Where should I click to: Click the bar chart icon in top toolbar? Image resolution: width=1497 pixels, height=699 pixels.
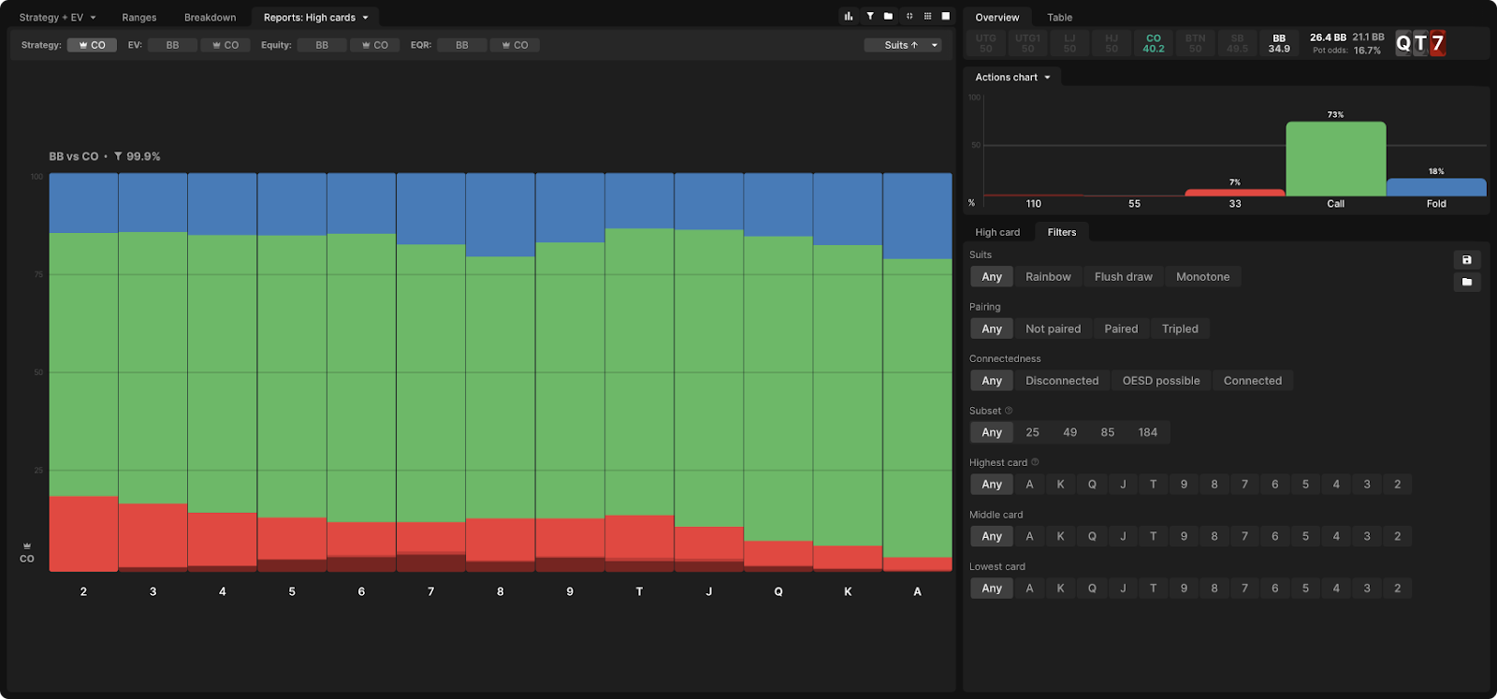point(849,16)
